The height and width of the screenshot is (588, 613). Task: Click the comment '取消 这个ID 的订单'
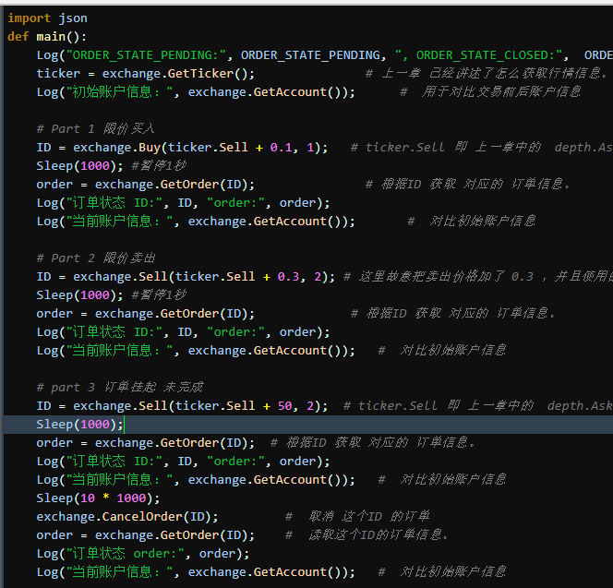(369, 516)
